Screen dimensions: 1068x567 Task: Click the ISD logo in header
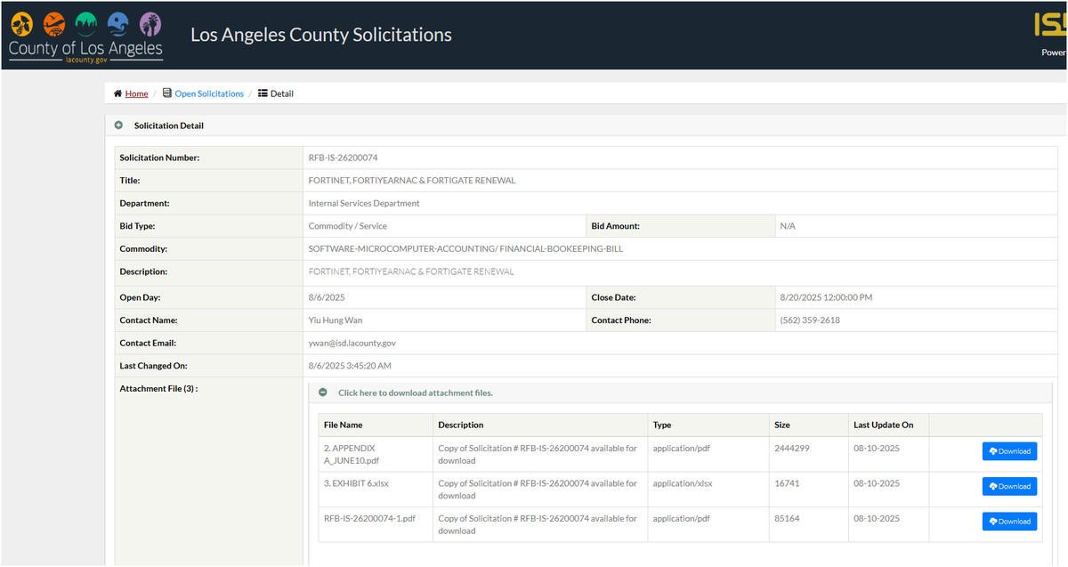pos(1050,24)
